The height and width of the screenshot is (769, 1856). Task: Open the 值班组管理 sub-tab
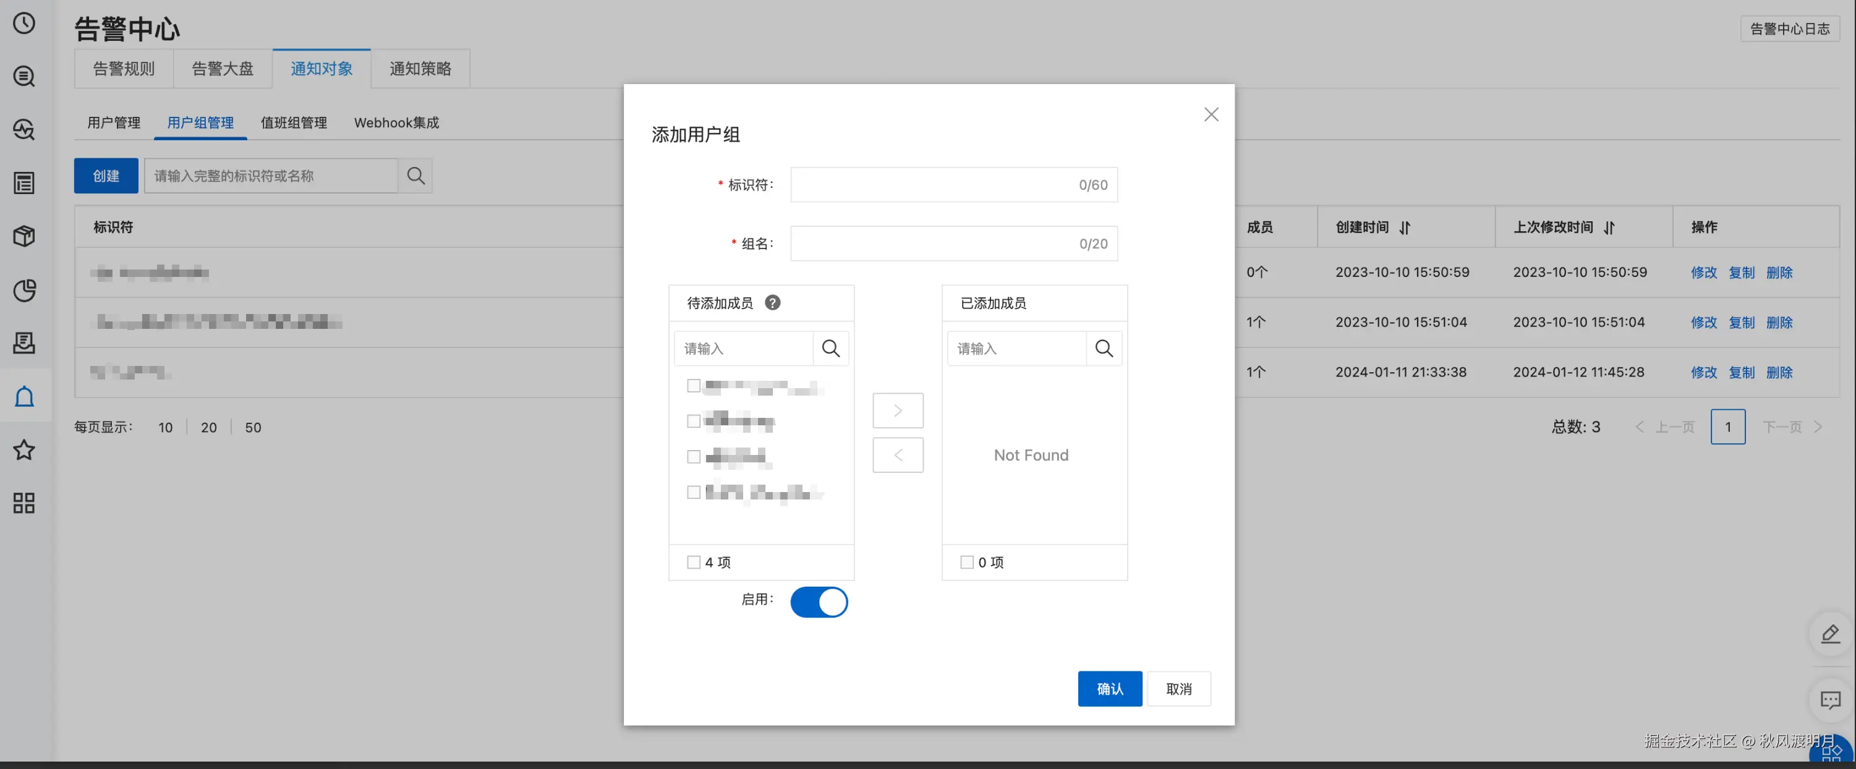[293, 122]
